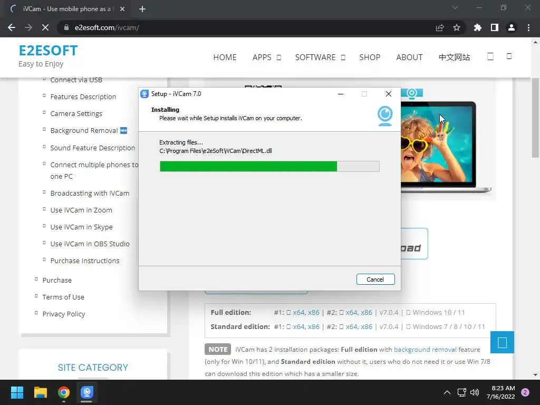
Task: Open the Chrome three-dot menu
Action: coord(528,27)
